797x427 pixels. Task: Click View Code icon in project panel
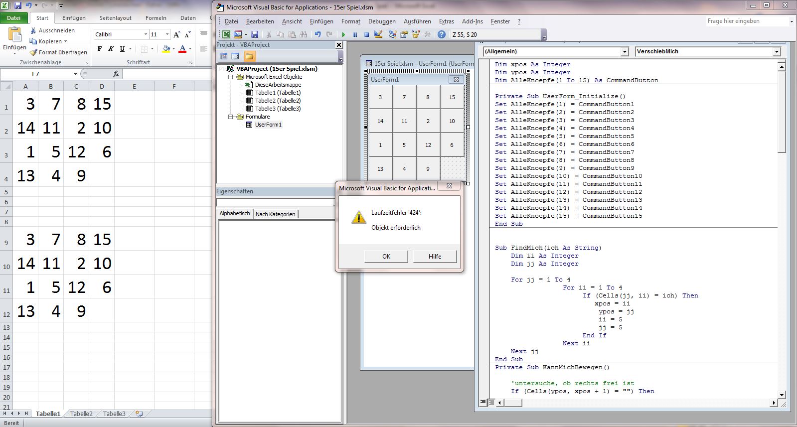point(224,56)
